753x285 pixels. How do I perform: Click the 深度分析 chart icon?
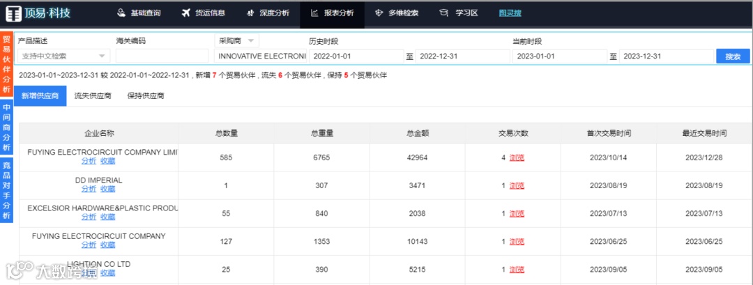tap(250, 13)
